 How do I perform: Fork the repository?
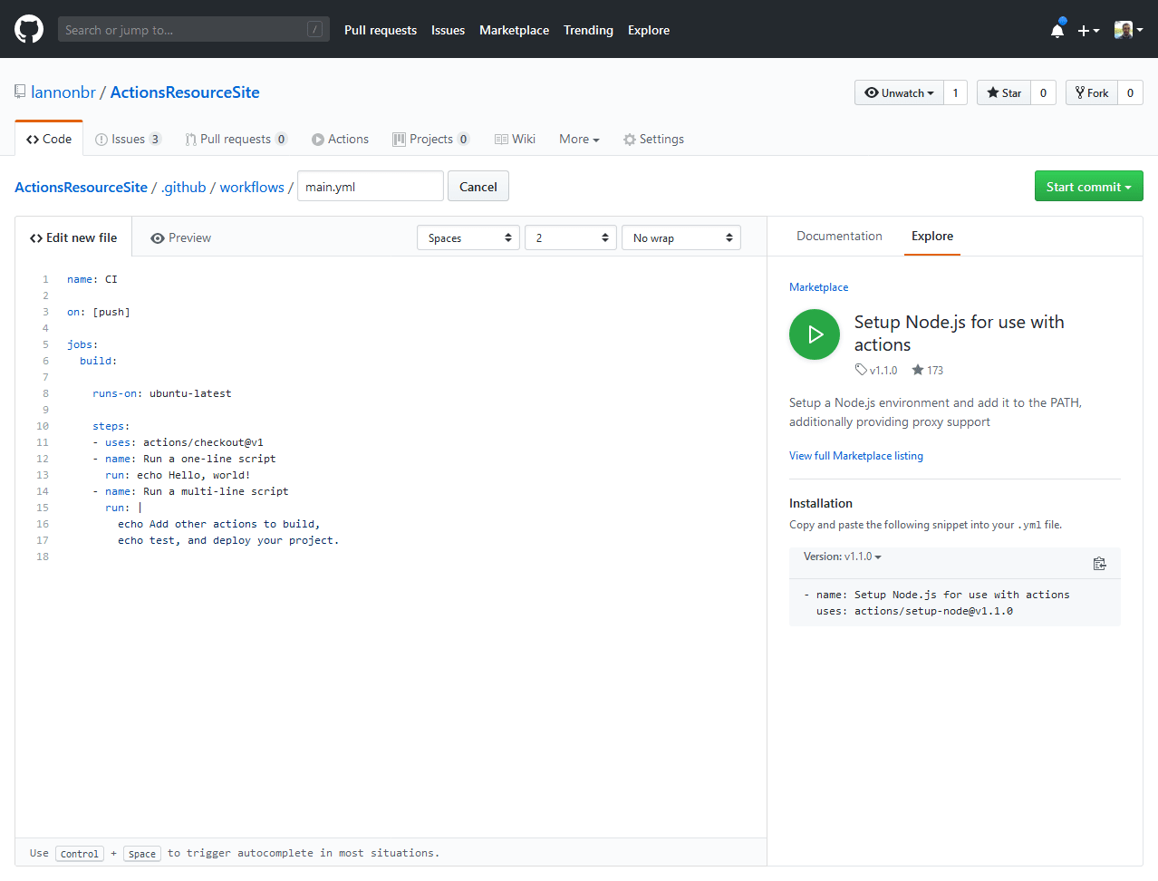click(x=1092, y=92)
